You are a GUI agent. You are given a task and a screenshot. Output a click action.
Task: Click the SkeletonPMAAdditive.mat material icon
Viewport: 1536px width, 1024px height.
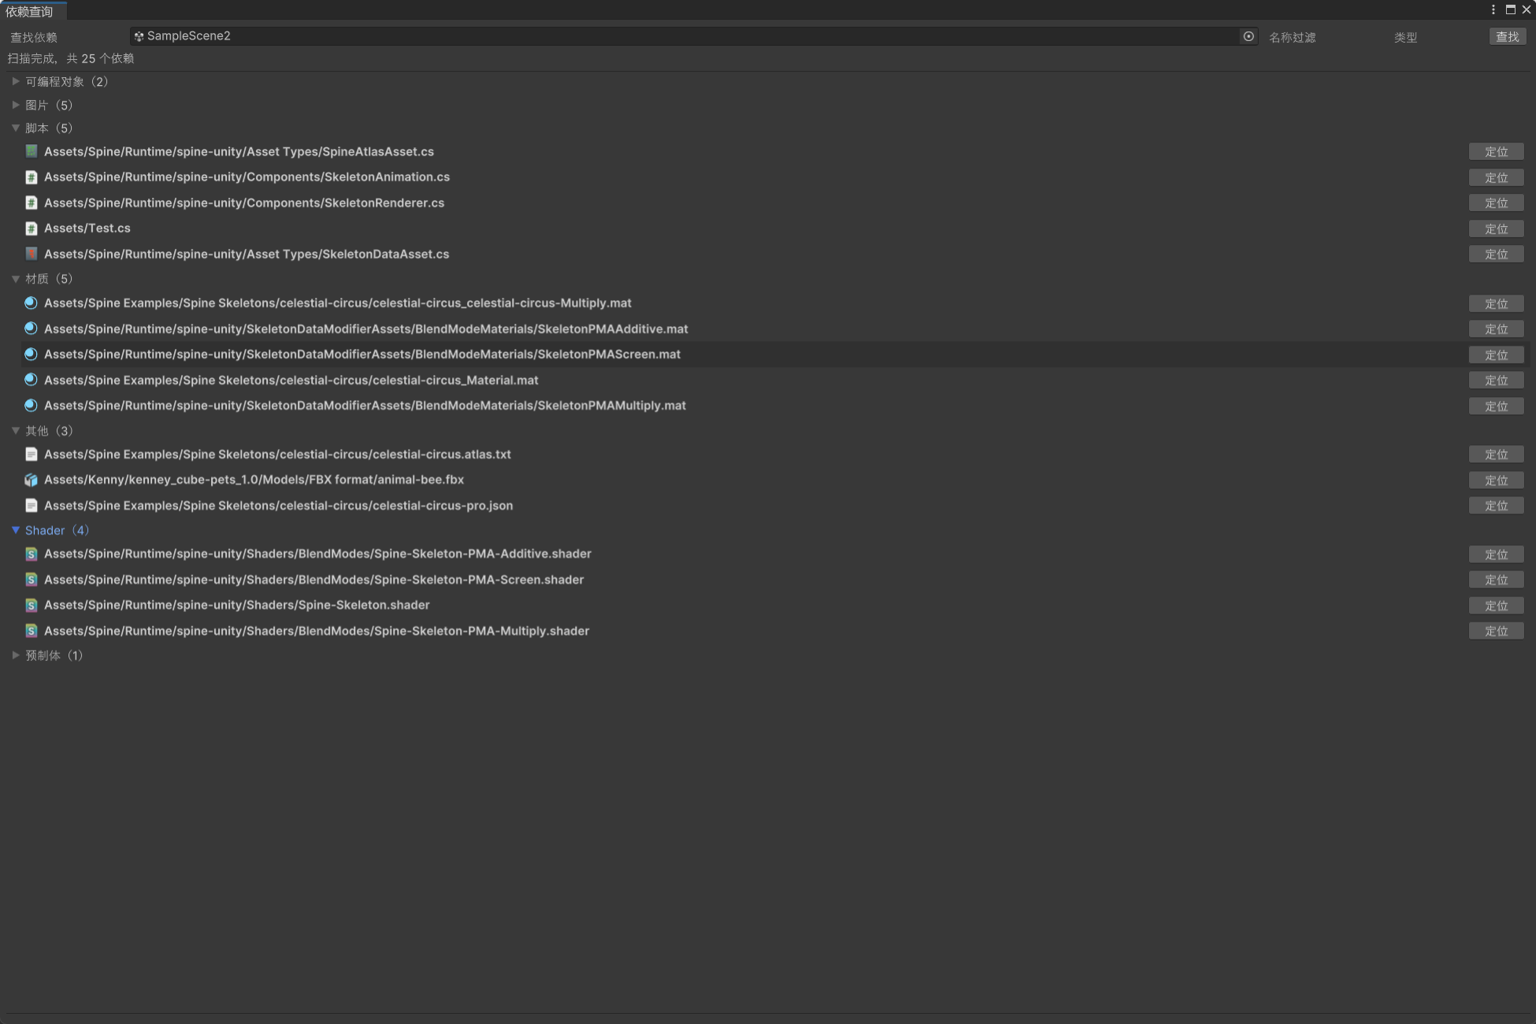tap(32, 328)
